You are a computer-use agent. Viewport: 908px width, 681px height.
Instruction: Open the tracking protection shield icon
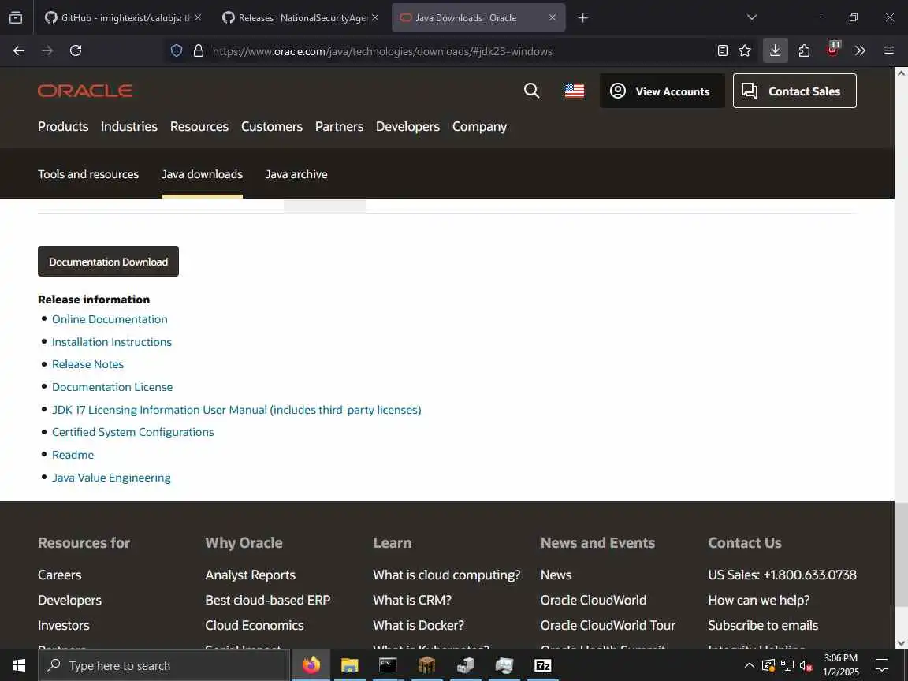point(177,51)
